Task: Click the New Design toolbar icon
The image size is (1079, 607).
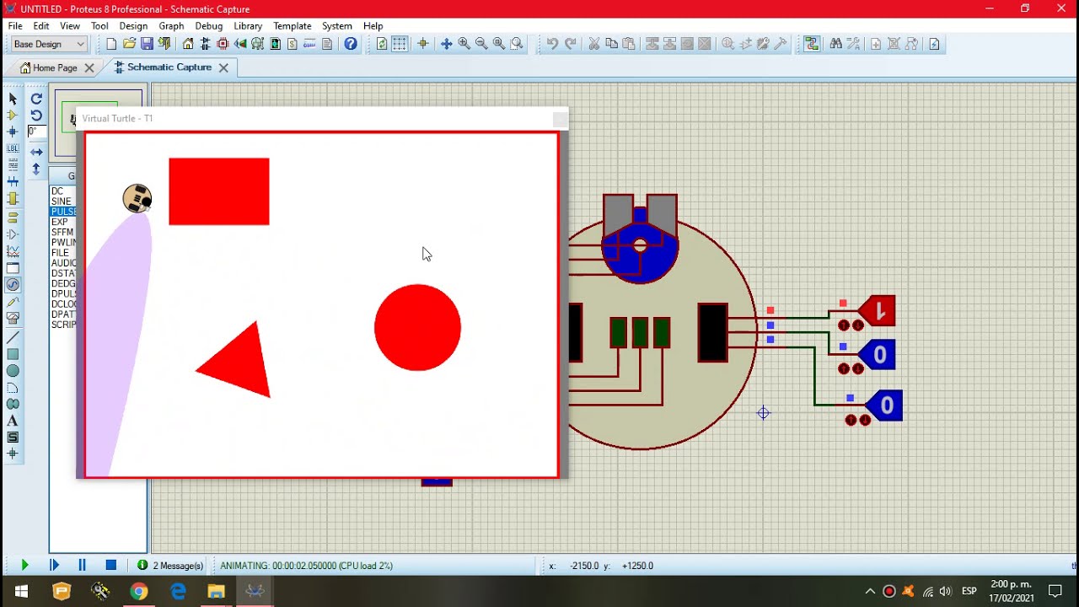Action: tap(111, 44)
